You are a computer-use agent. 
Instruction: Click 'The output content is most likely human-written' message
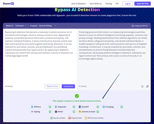pyautogui.click(x=77, y=101)
